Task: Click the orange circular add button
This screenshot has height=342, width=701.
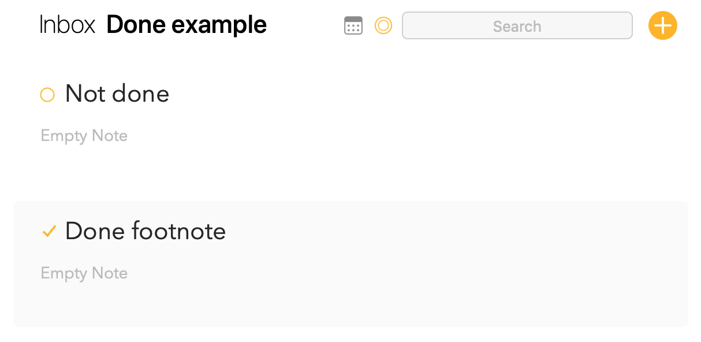Action: point(662,25)
